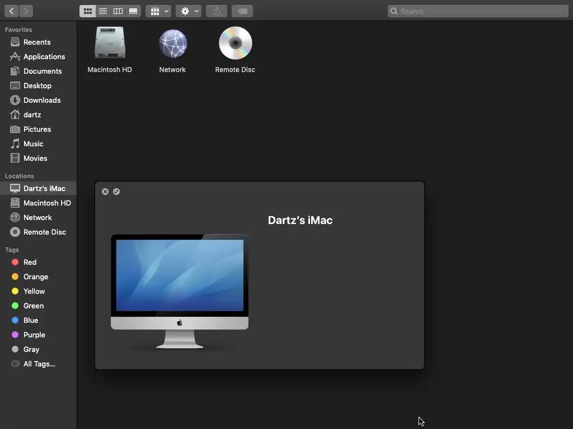Screen dimensions: 573x429
Task: Open Music in the sidebar
Action: (x=39, y=144)
